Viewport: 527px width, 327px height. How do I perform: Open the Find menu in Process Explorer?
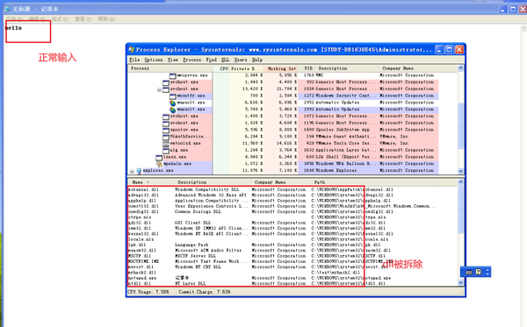point(211,60)
